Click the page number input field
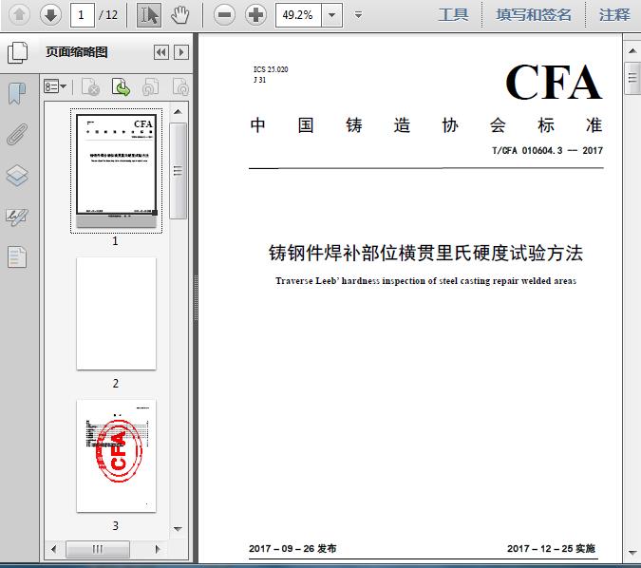 coord(83,15)
